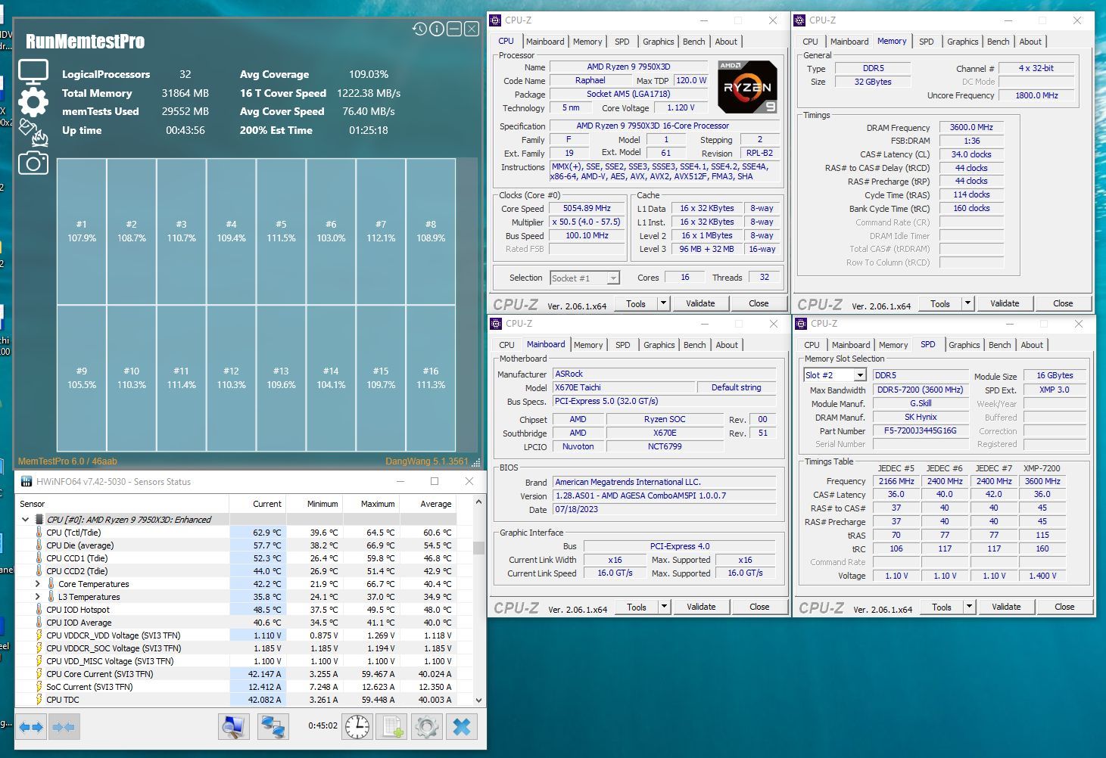
Task: Switch to the Bench tab in CPU-Z
Action: 693,41
